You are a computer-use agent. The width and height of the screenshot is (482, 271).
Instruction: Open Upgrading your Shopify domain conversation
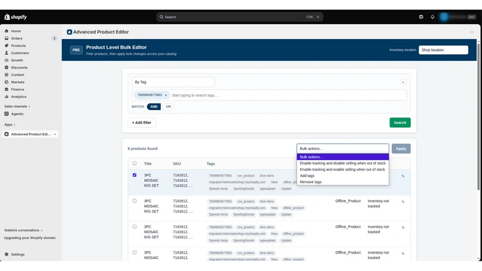click(30, 238)
